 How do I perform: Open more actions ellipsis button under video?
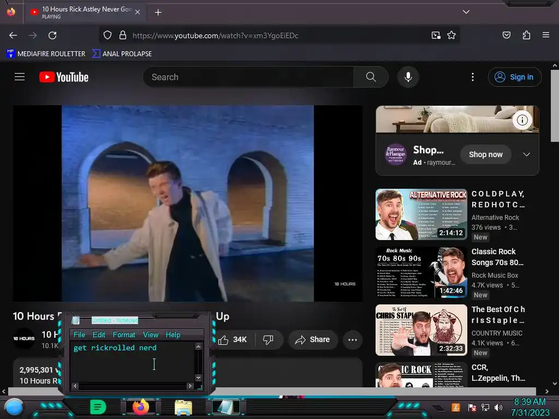click(353, 339)
